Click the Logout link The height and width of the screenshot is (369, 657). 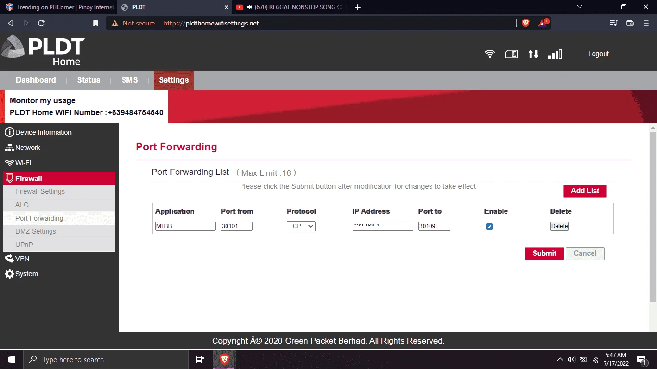coord(598,54)
